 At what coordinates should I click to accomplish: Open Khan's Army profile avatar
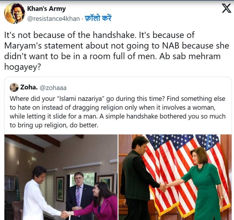point(15,13)
